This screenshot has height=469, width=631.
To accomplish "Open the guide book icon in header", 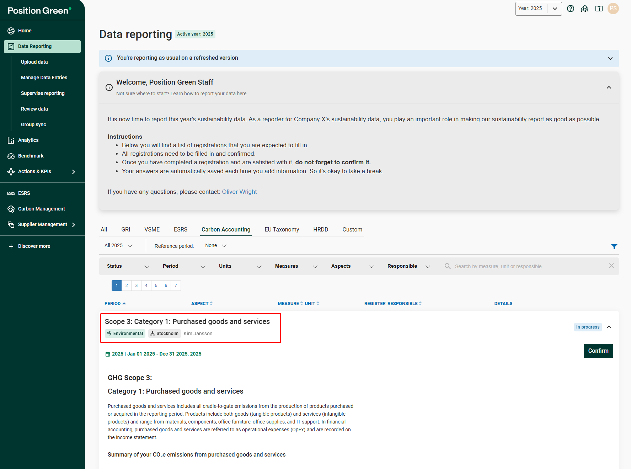I will [599, 9].
